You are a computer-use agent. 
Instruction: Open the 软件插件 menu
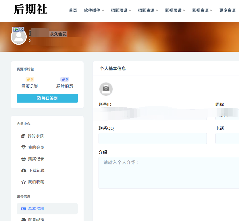click(x=92, y=10)
